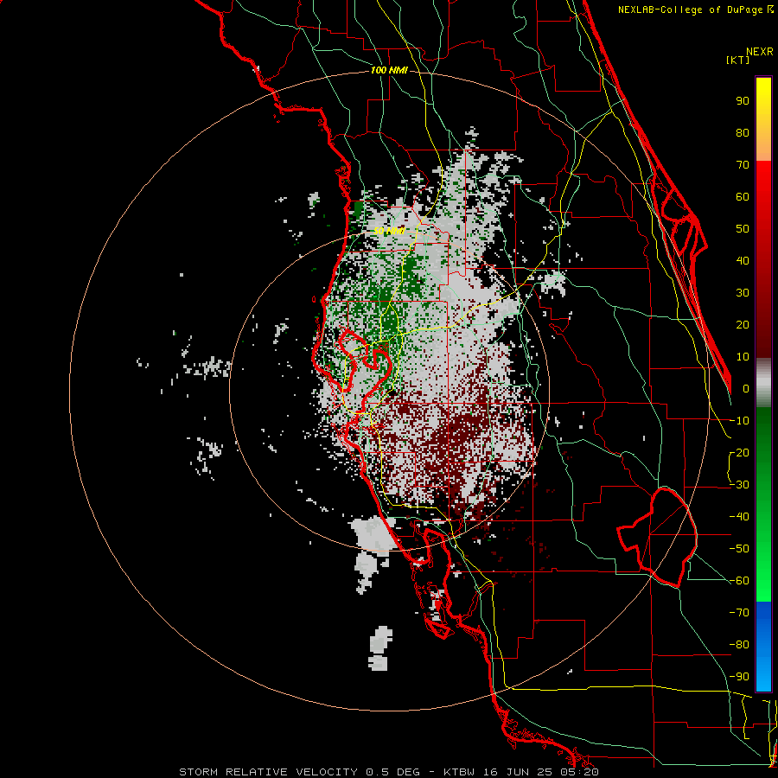Click the -20 scale value
The image size is (778, 778).
739,452
